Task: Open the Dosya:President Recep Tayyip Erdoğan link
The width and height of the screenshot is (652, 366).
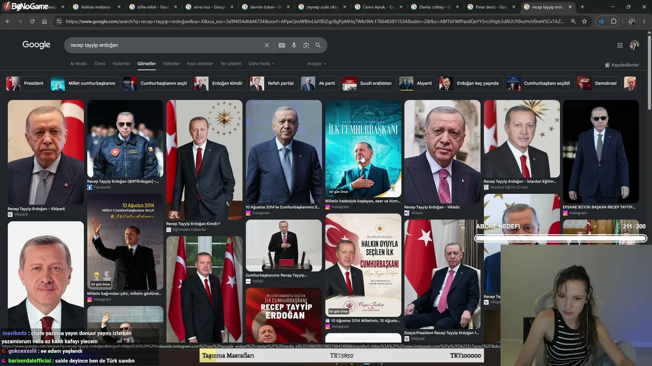Action: pyautogui.click(x=441, y=333)
